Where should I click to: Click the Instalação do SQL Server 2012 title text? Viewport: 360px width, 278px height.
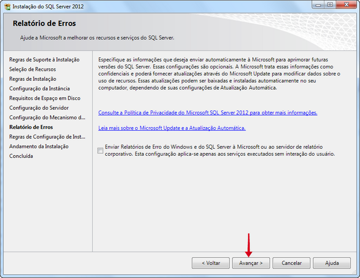[48, 7]
